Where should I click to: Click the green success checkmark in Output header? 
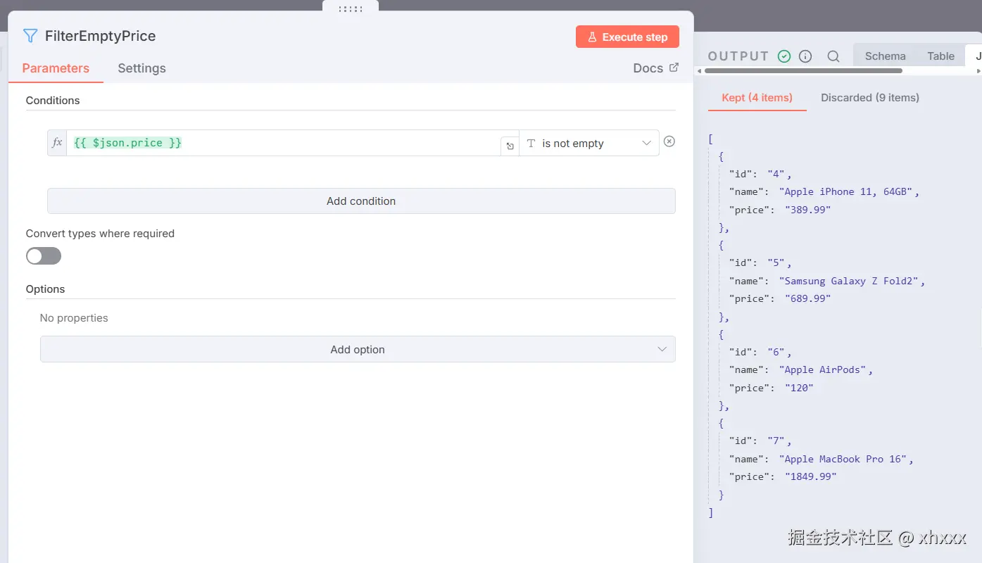tap(784, 56)
